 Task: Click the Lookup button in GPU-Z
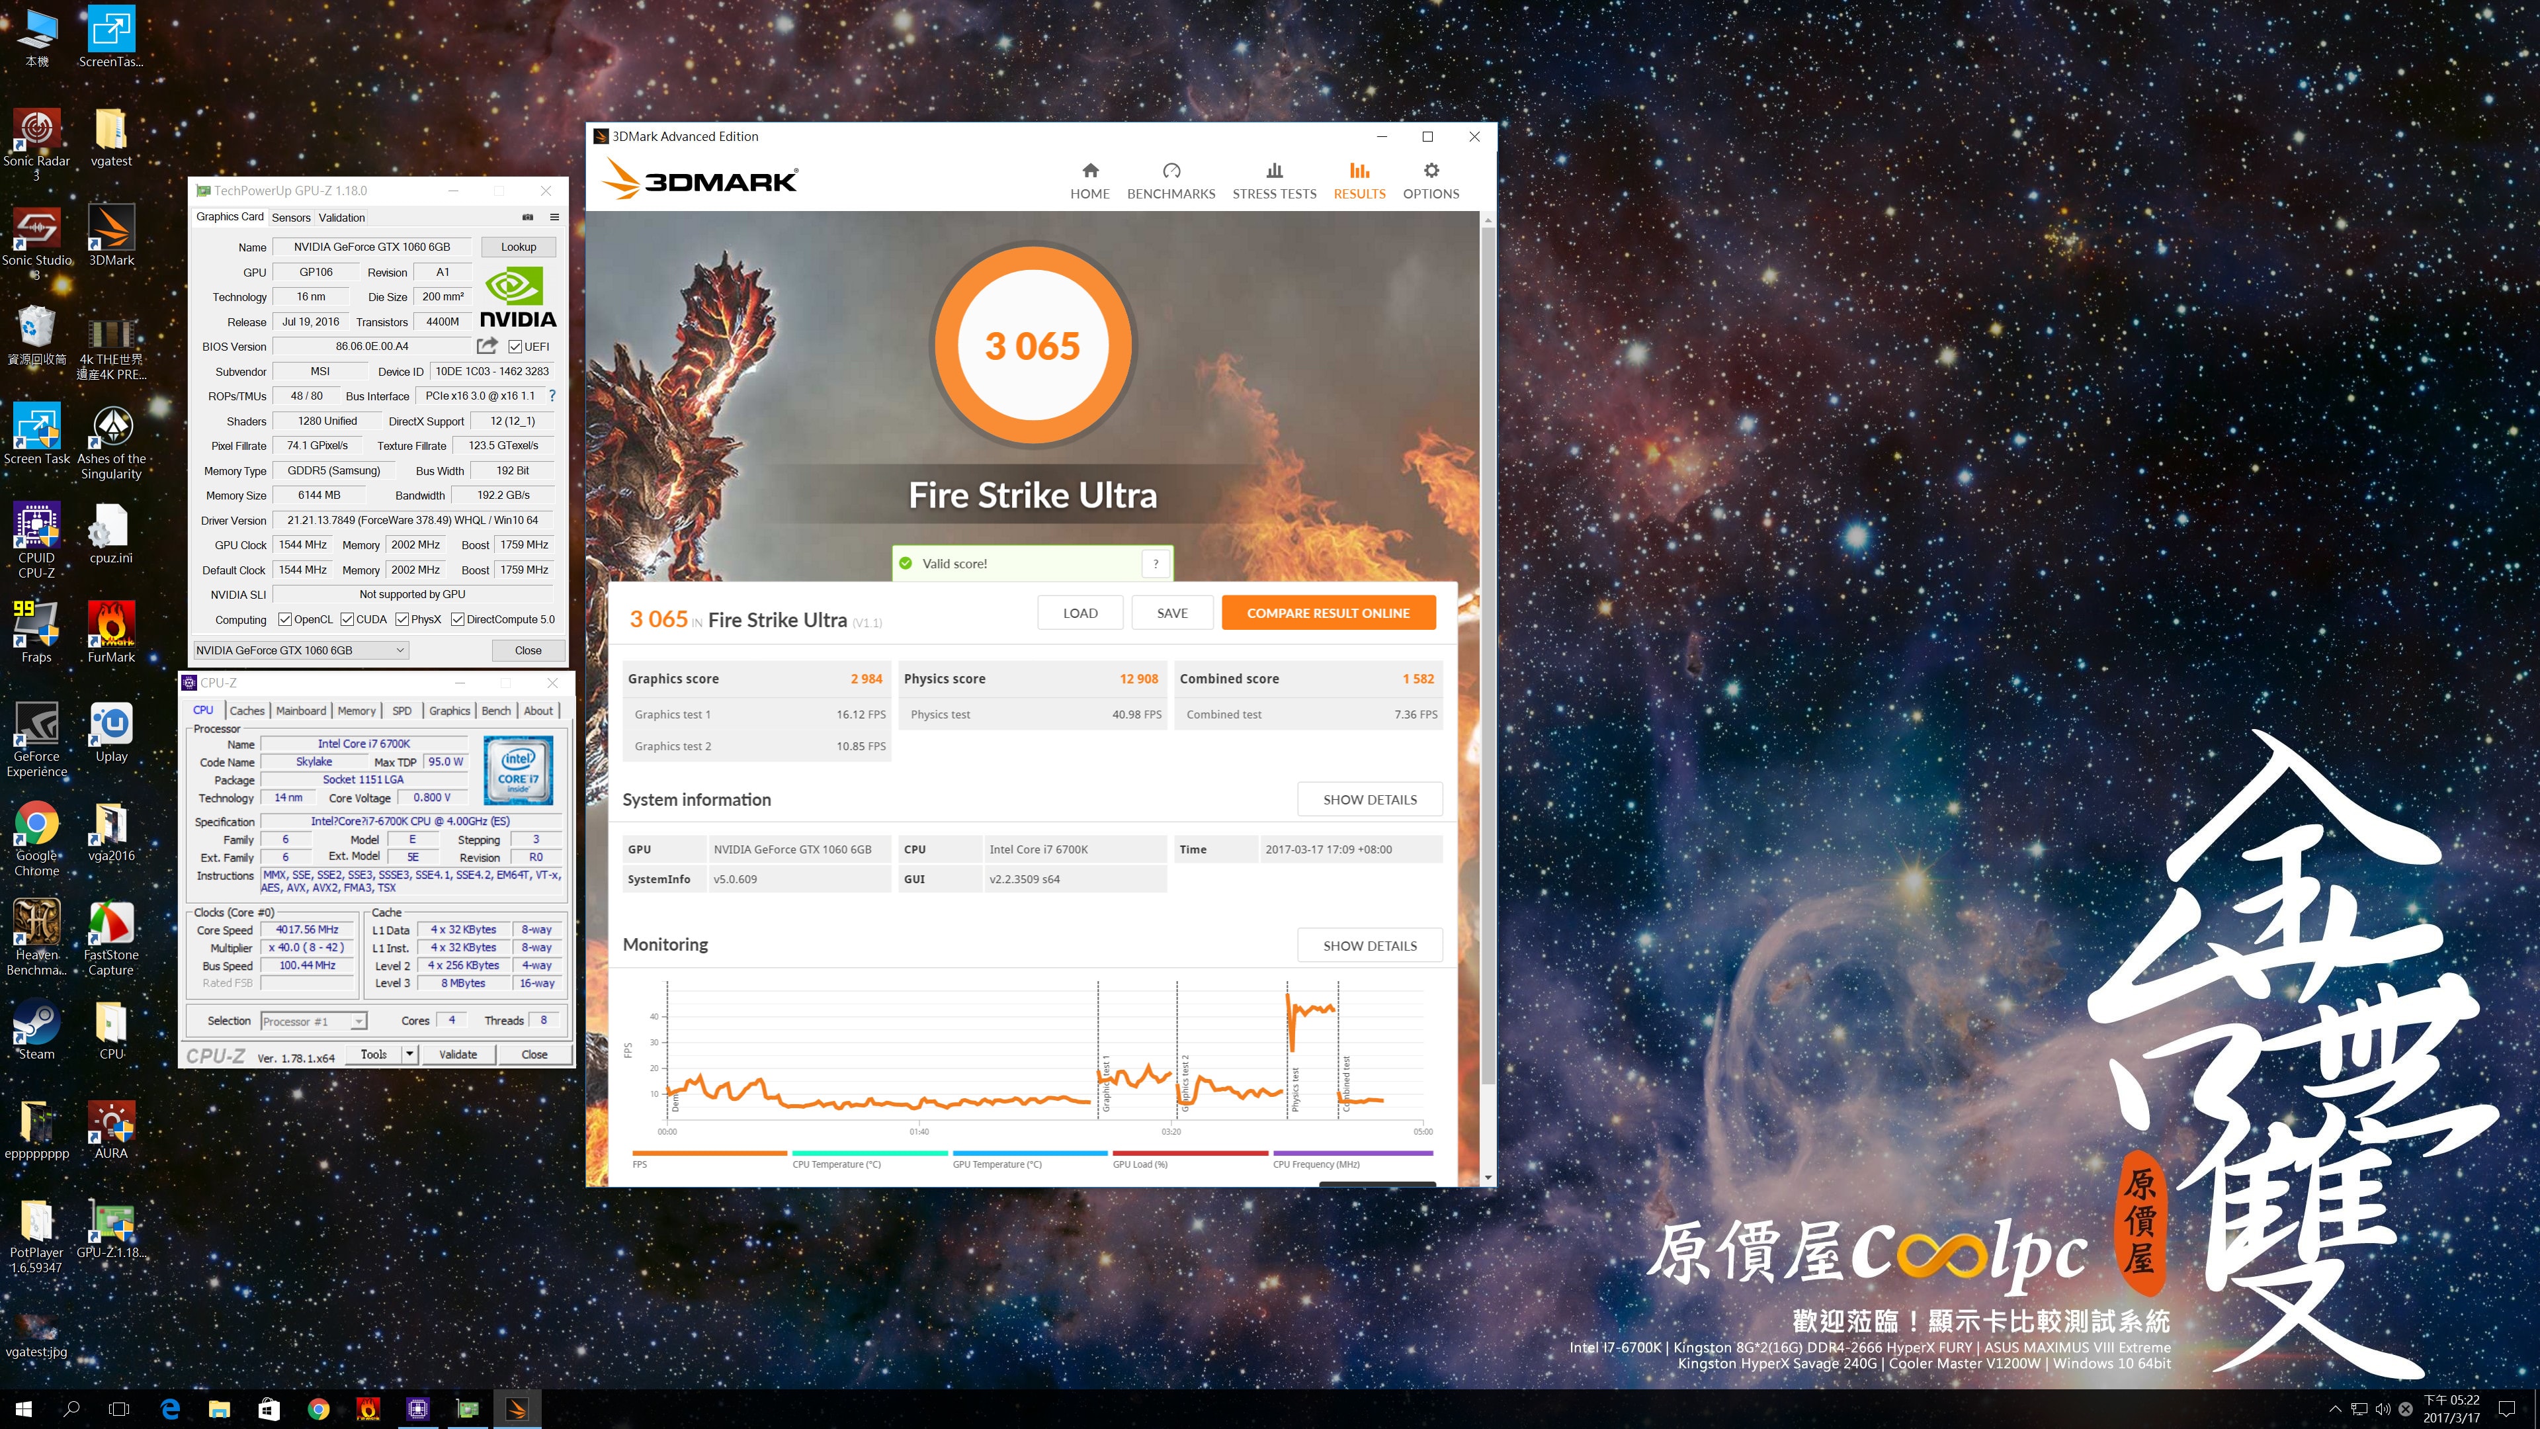point(519,247)
